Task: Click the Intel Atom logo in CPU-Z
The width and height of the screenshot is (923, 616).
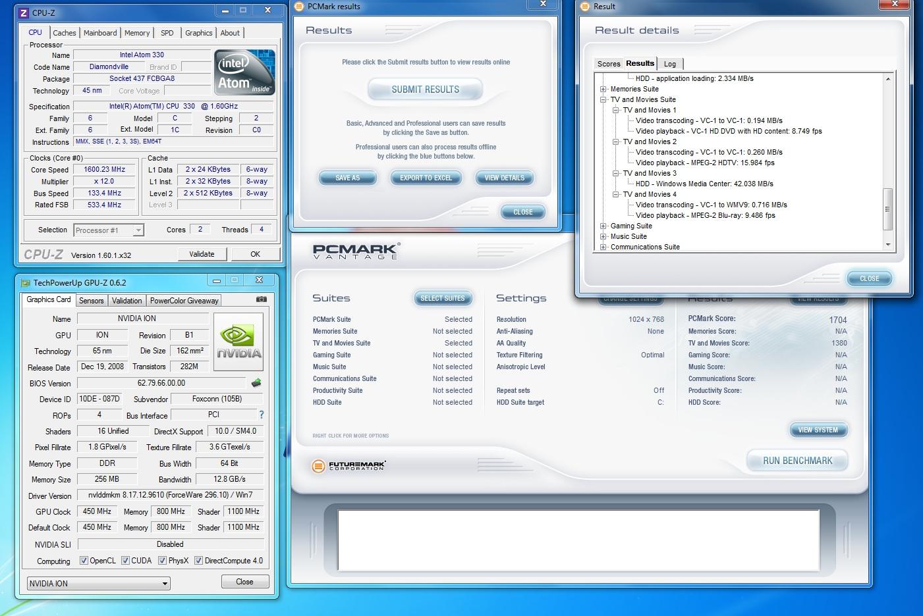Action: coord(244,72)
